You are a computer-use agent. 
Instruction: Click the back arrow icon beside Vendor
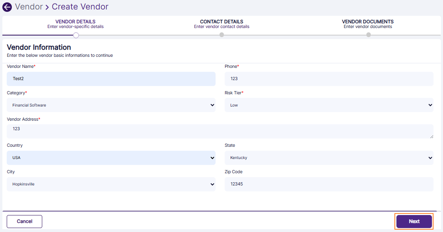tap(7, 7)
